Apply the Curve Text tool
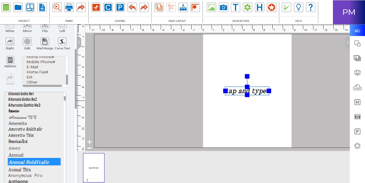The image size is (365, 183). point(62,42)
